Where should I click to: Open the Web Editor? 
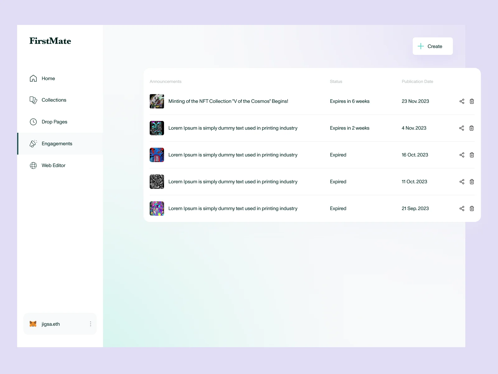(53, 165)
